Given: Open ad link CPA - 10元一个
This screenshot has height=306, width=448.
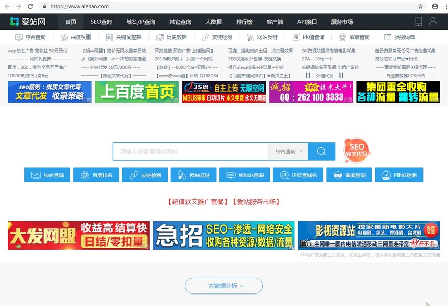Looking at the screenshot, I should [x=317, y=59].
